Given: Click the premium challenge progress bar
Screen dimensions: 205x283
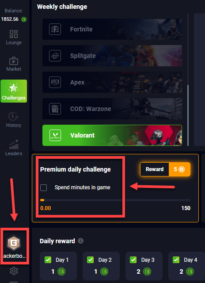Looking at the screenshot, I should (x=115, y=200).
